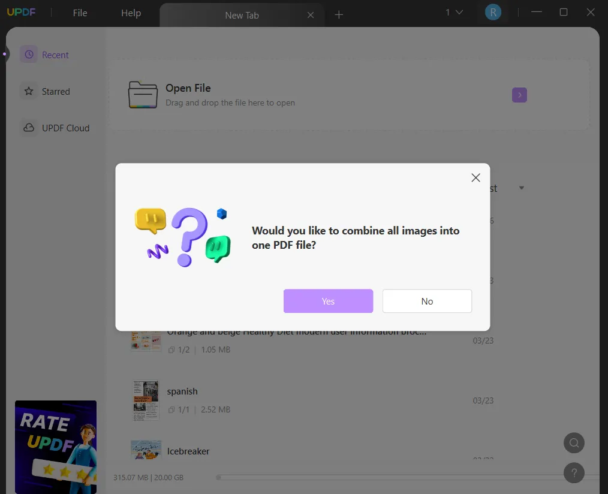
Task: Click the 315.07 MB | 20.00 GB storage text
Action: (x=148, y=477)
